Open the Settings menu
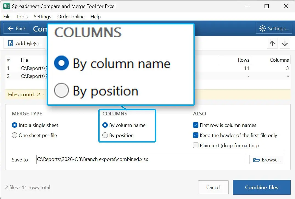This screenshot has height=199, width=295. coord(43,17)
